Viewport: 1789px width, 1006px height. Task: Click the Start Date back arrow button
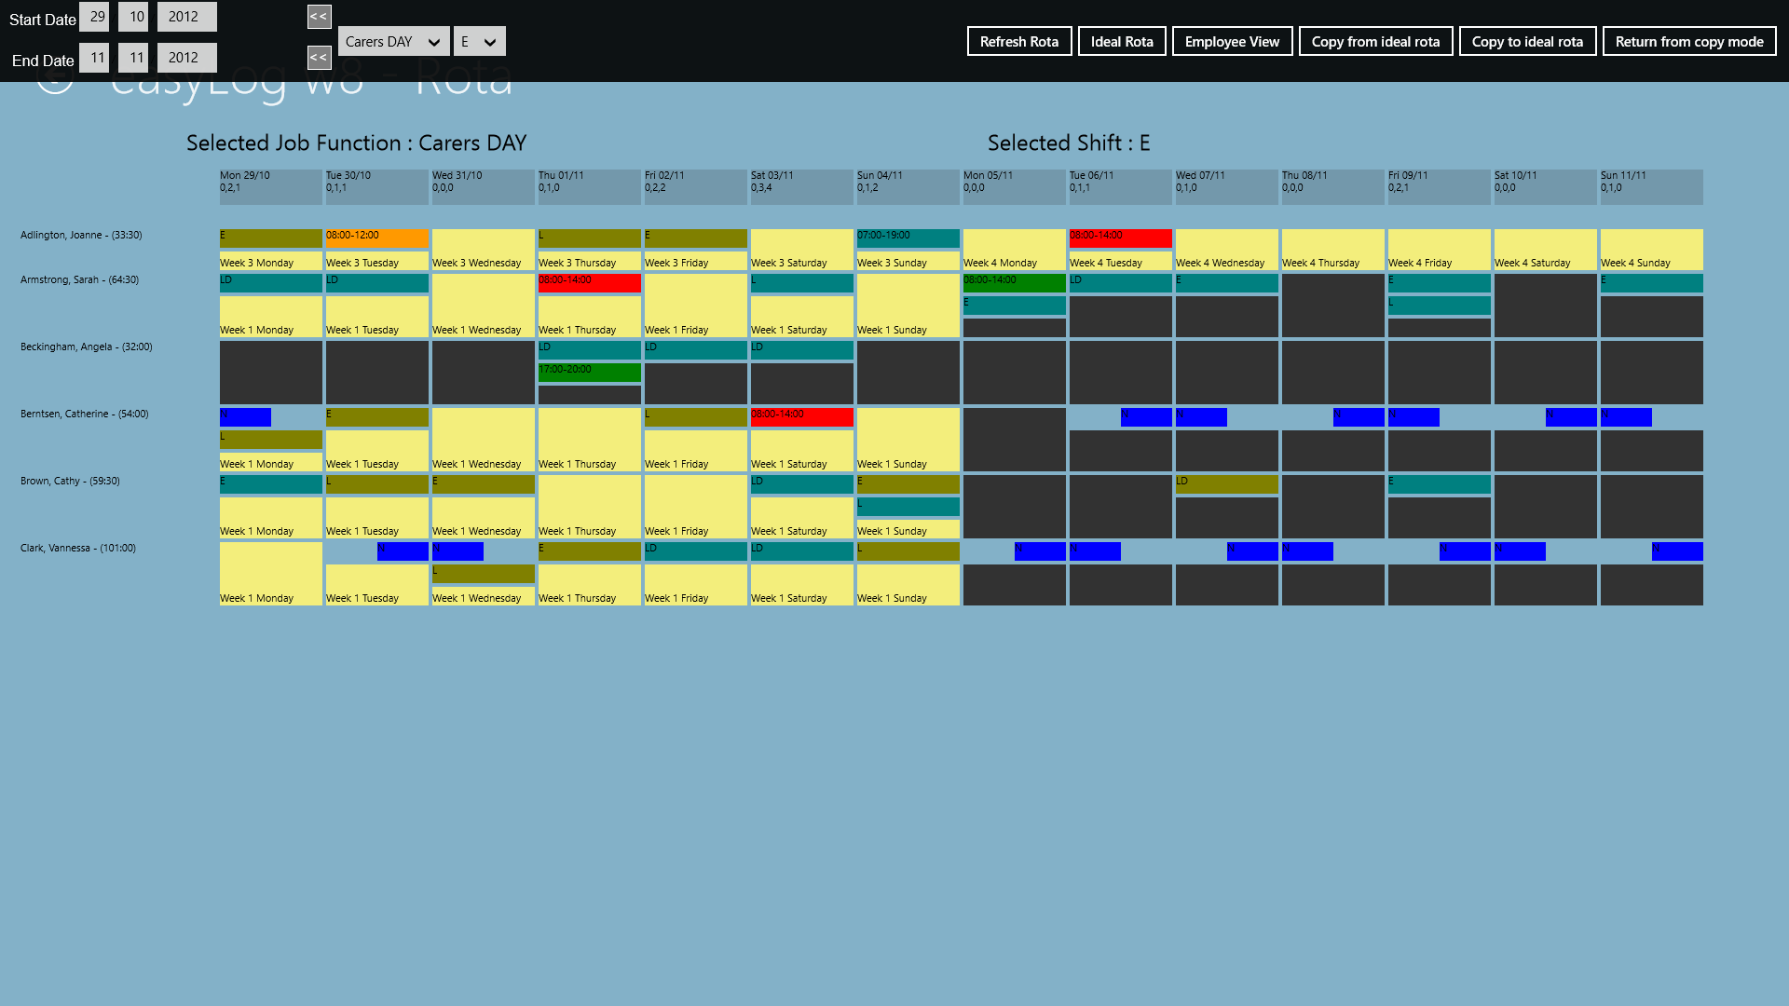click(x=319, y=16)
